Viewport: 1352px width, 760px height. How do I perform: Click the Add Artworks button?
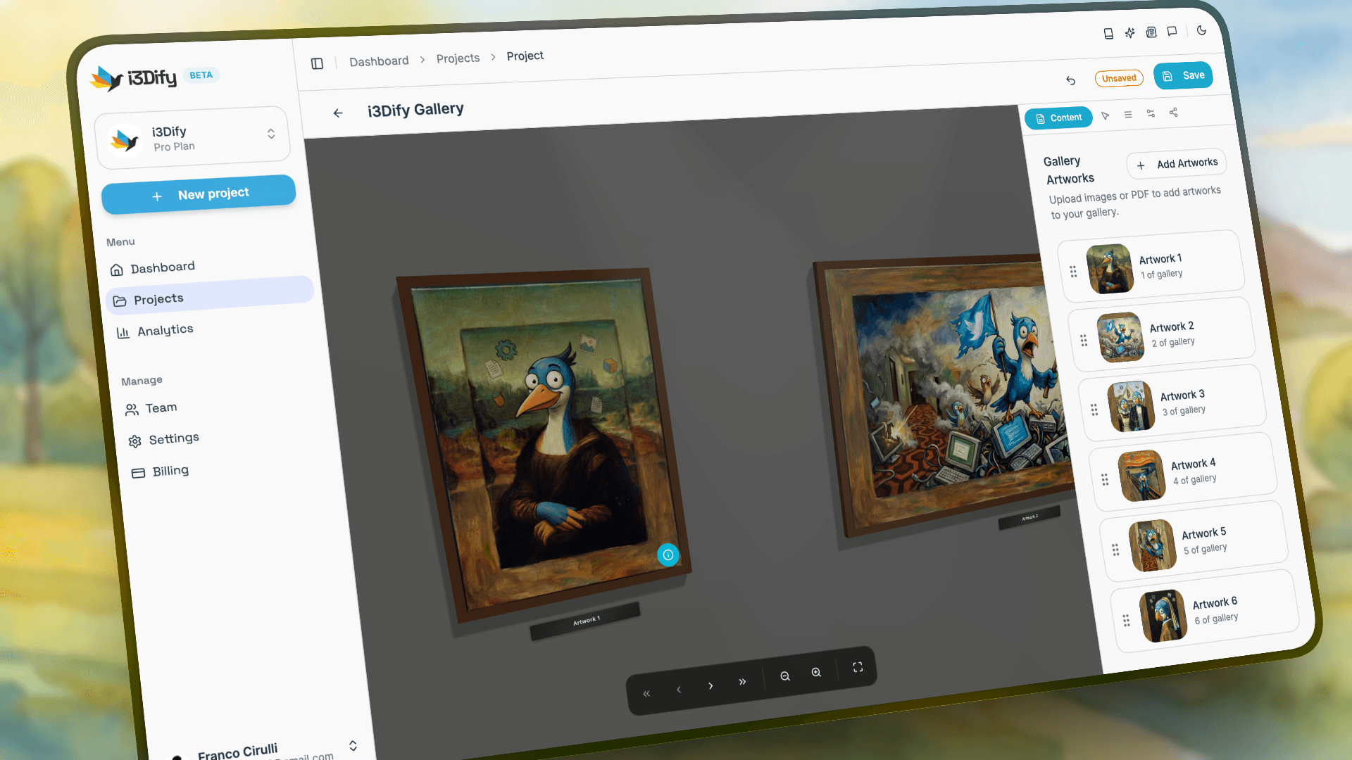point(1176,164)
